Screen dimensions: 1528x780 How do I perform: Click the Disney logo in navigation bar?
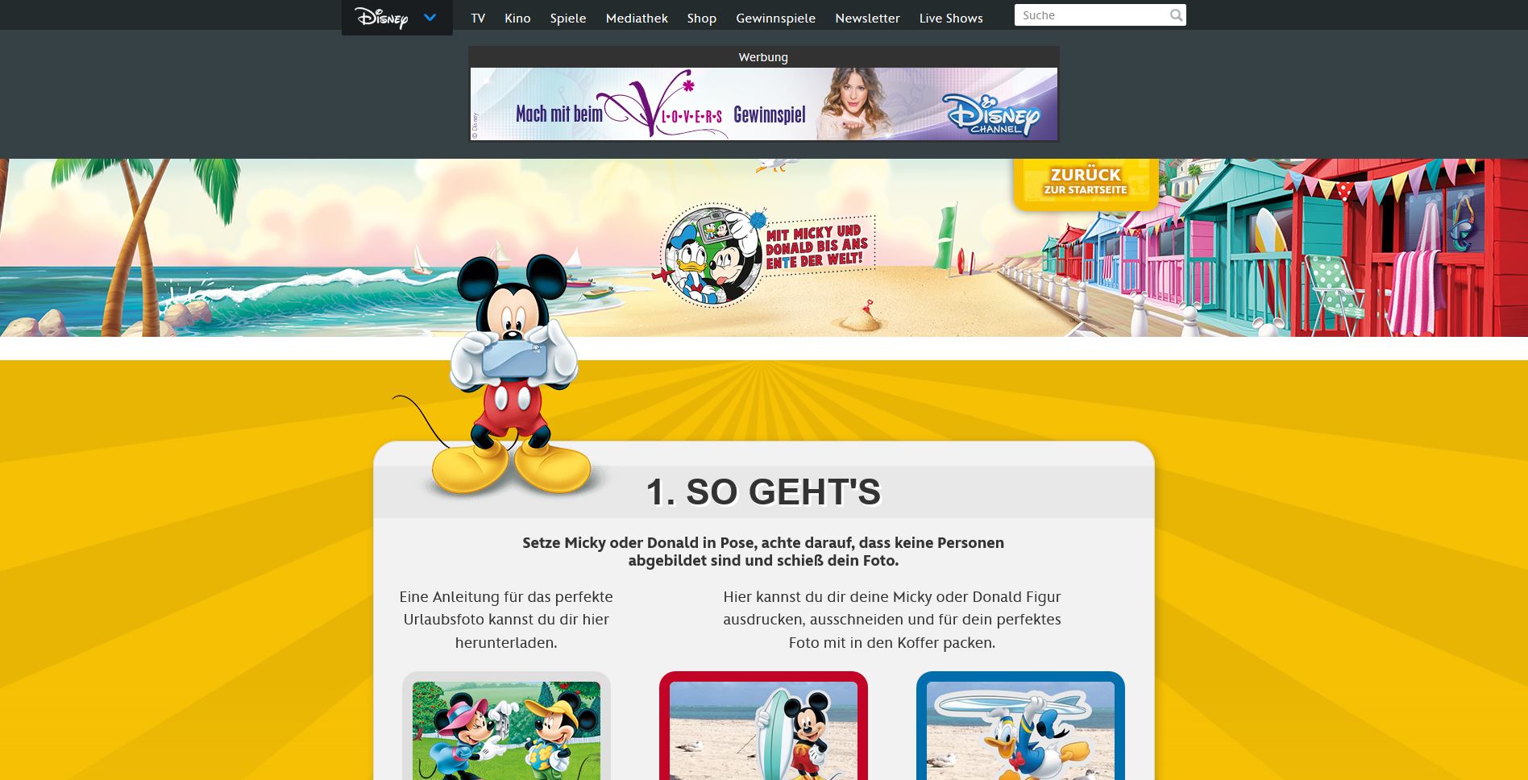click(382, 18)
